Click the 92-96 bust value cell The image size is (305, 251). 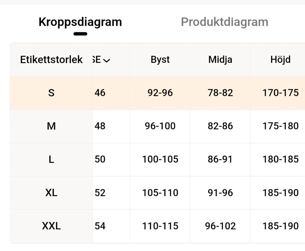pyautogui.click(x=160, y=93)
